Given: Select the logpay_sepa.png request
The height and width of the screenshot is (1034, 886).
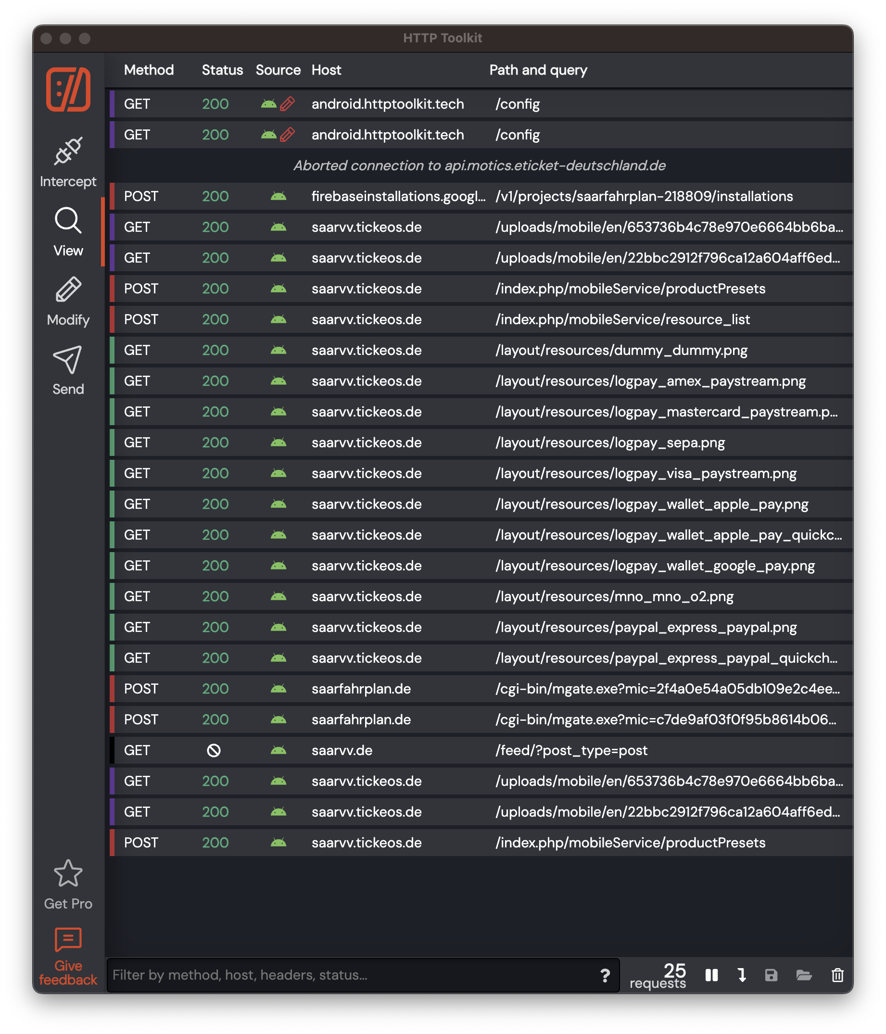Looking at the screenshot, I should tap(481, 442).
